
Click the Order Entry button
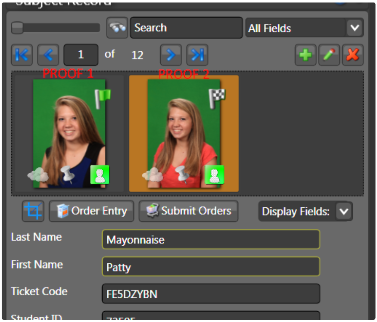coord(91,211)
